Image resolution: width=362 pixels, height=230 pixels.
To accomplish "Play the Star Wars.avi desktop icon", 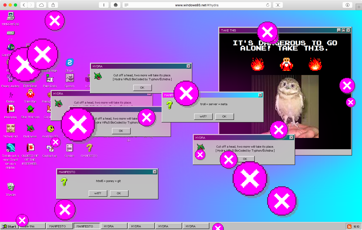I will (30, 109).
